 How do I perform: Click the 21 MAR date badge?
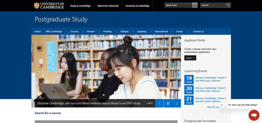click(189, 100)
